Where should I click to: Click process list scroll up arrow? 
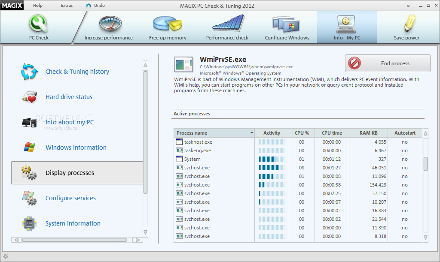(x=425, y=133)
